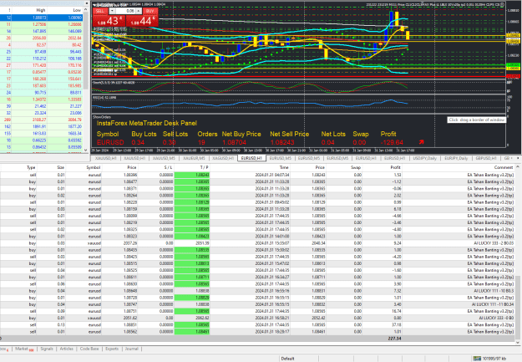Select the Market Watch row with high 147.895

pyautogui.click(x=41, y=31)
